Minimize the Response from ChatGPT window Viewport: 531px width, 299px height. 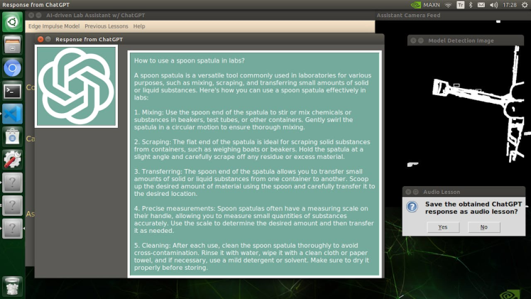[48, 39]
